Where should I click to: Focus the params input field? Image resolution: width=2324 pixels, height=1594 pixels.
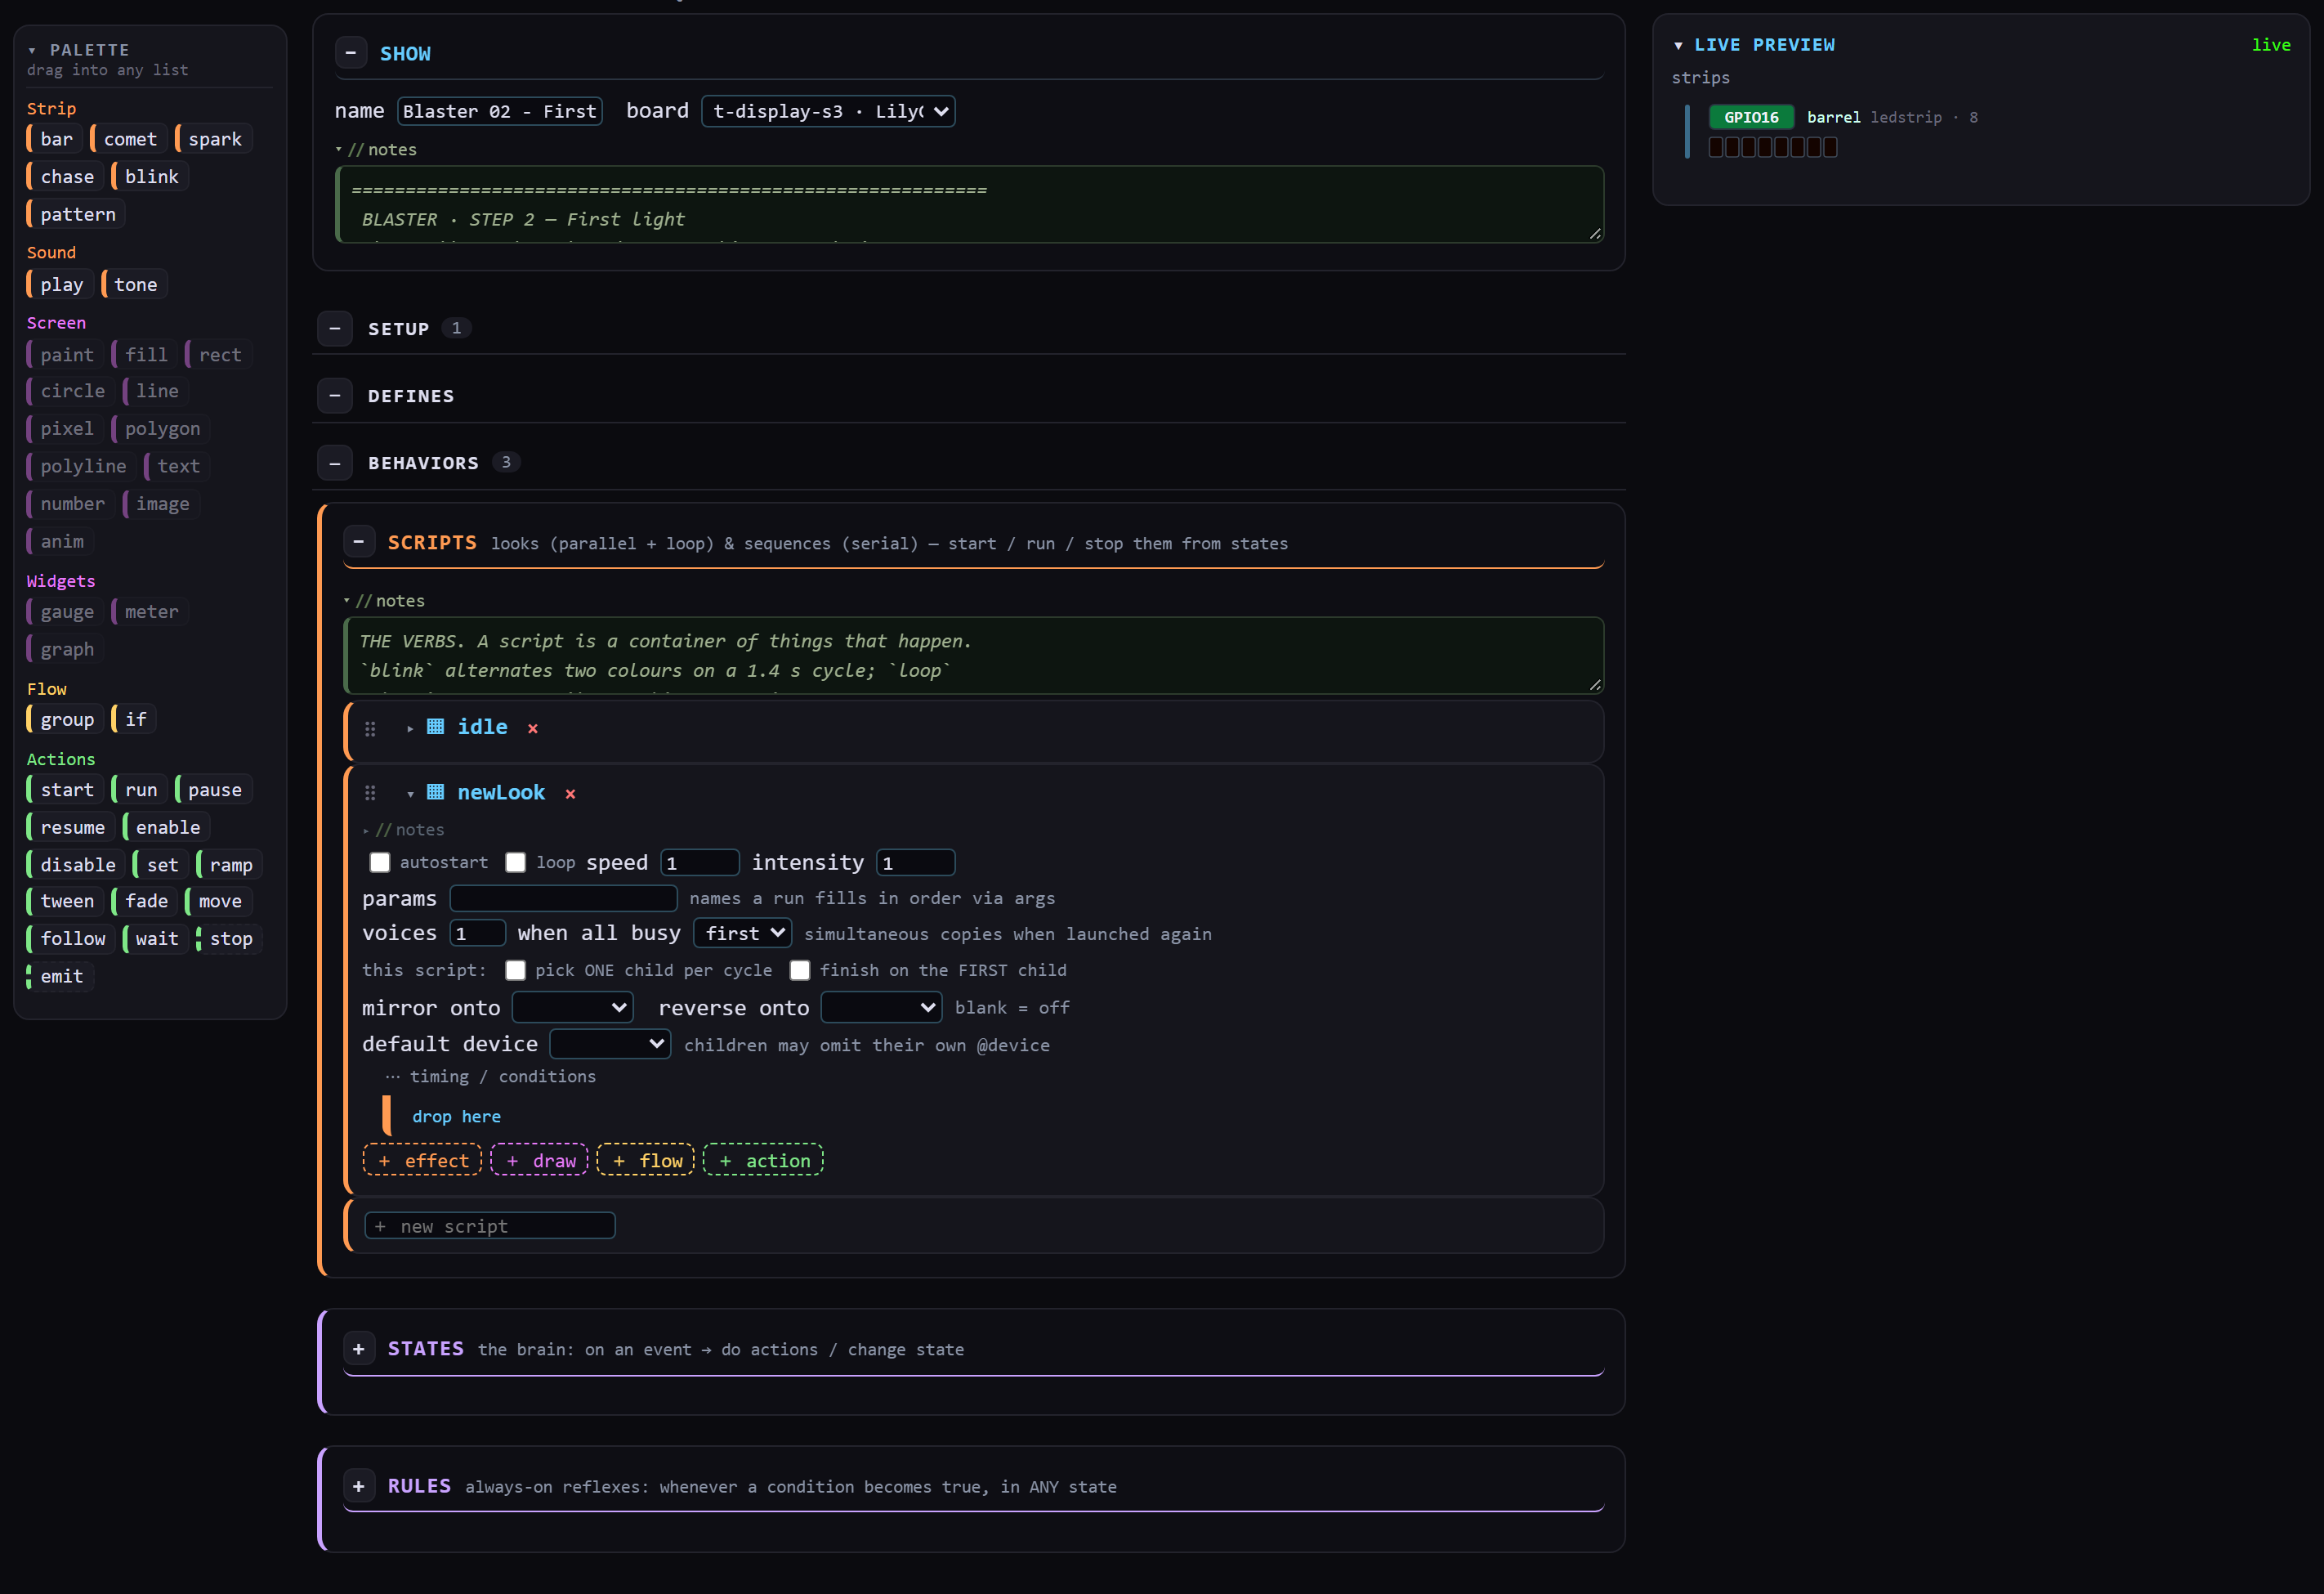pyautogui.click(x=563, y=898)
